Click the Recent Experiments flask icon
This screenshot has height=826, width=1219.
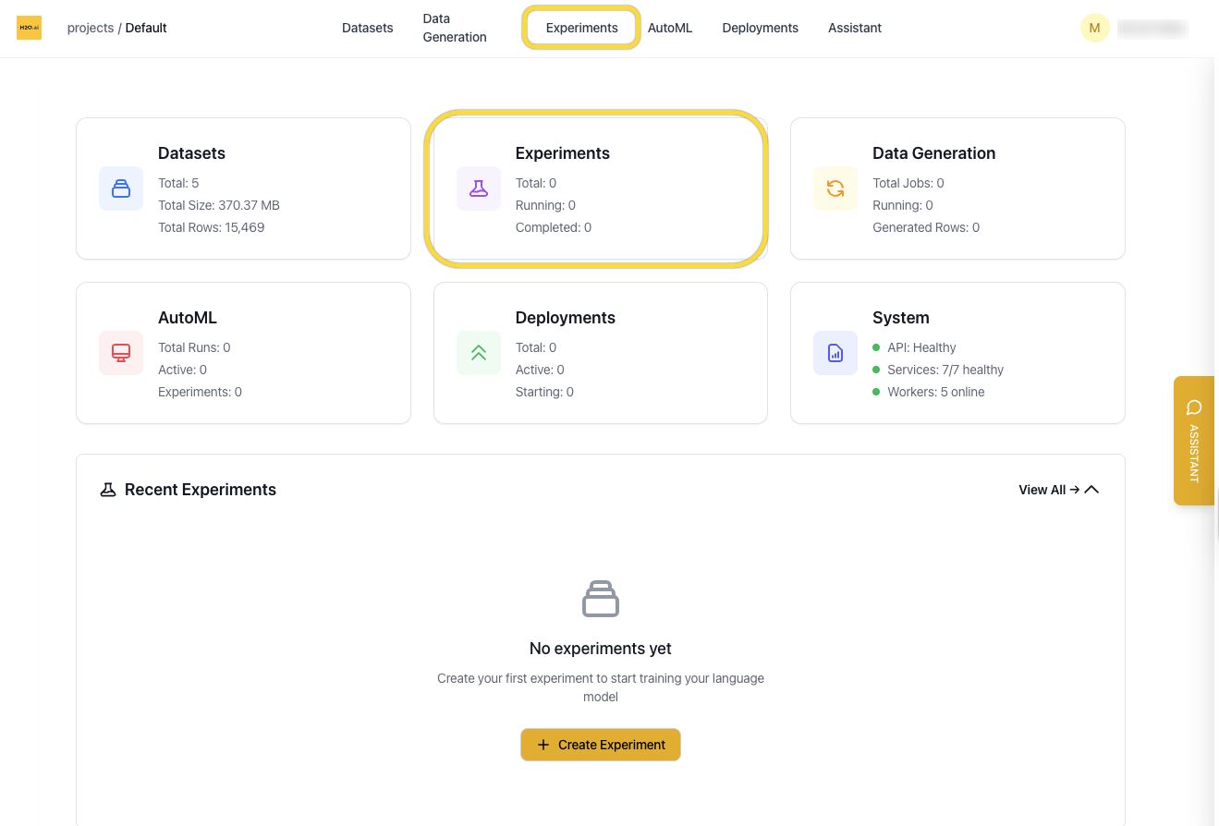pos(108,490)
